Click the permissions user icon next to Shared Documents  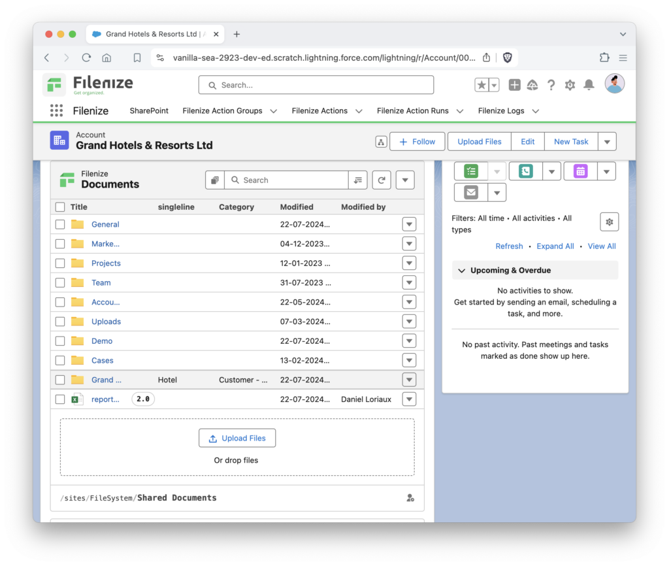(x=410, y=498)
